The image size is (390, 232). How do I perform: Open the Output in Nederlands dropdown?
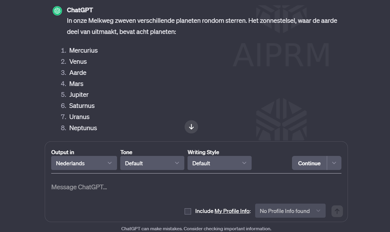coord(84,163)
